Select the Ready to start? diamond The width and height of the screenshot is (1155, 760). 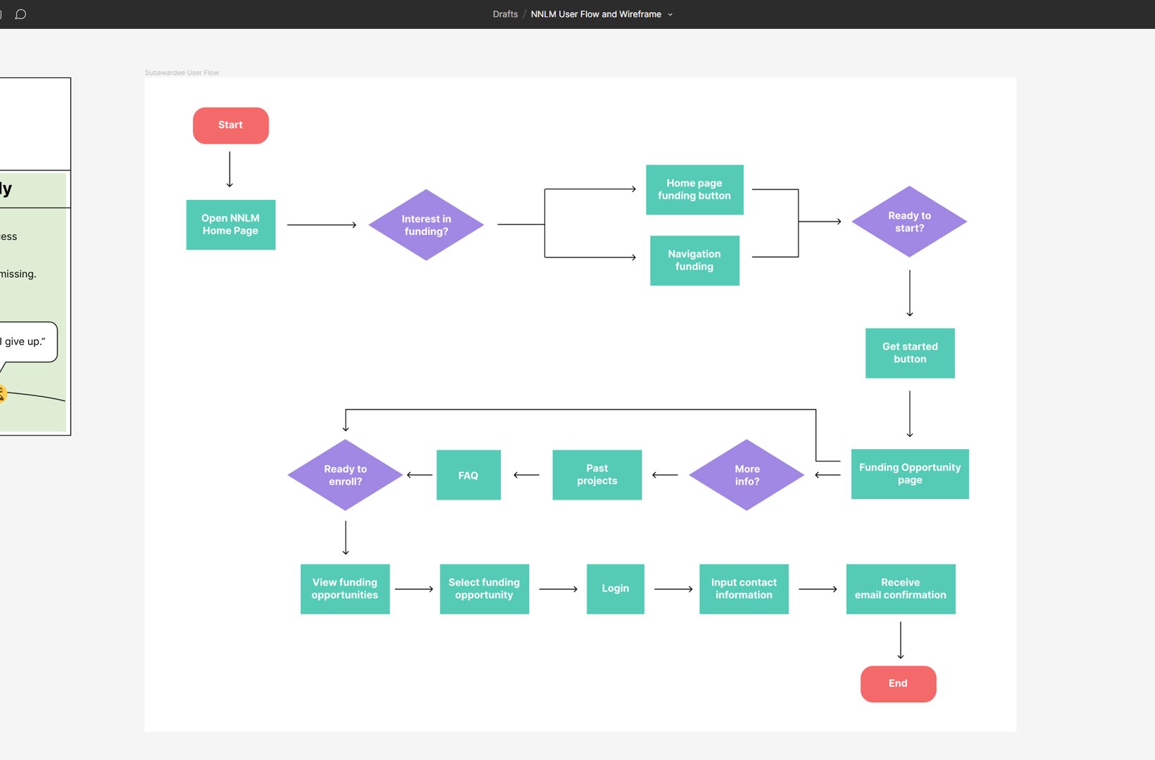pyautogui.click(x=909, y=222)
